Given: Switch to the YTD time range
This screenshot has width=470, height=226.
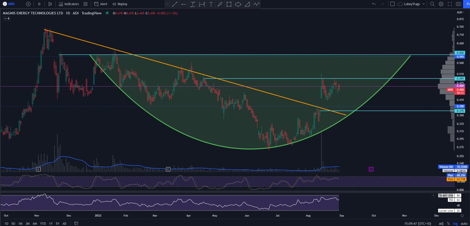Looking at the screenshot, I should pyautogui.click(x=43, y=223).
